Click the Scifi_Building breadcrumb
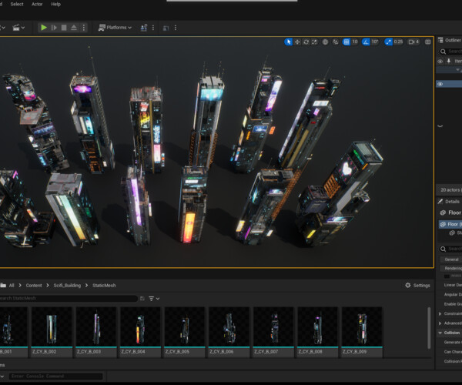Image resolution: width=462 pixels, height=385 pixels. 67,285
